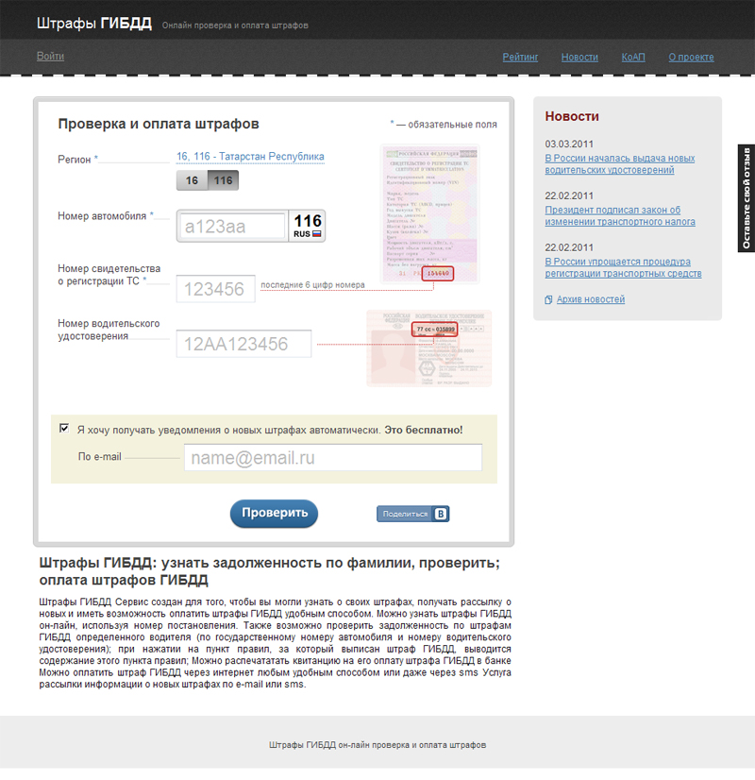Viewport: 755px width, 780px height.
Task: Click the news archive document icon
Action: pyautogui.click(x=548, y=300)
